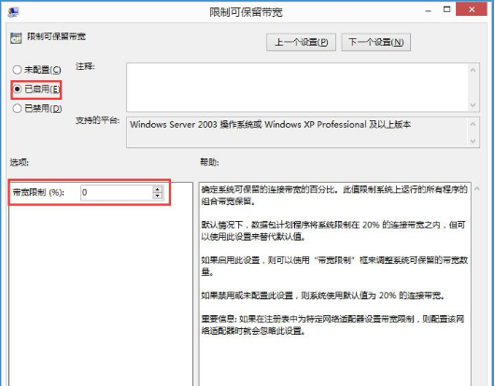
Task: Select the 未配置(C) radio button
Action: tap(17, 70)
